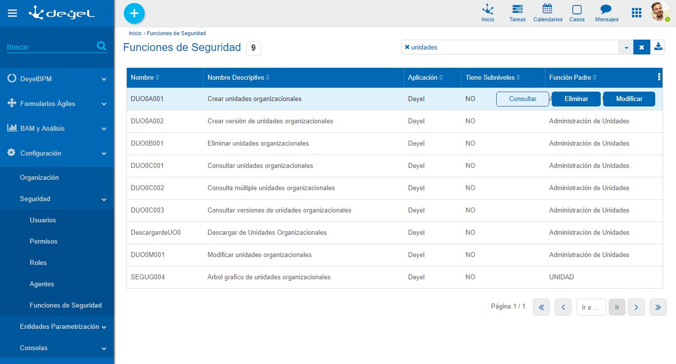676x364 pixels.
Task: Go to next page button
Action: pyautogui.click(x=636, y=307)
